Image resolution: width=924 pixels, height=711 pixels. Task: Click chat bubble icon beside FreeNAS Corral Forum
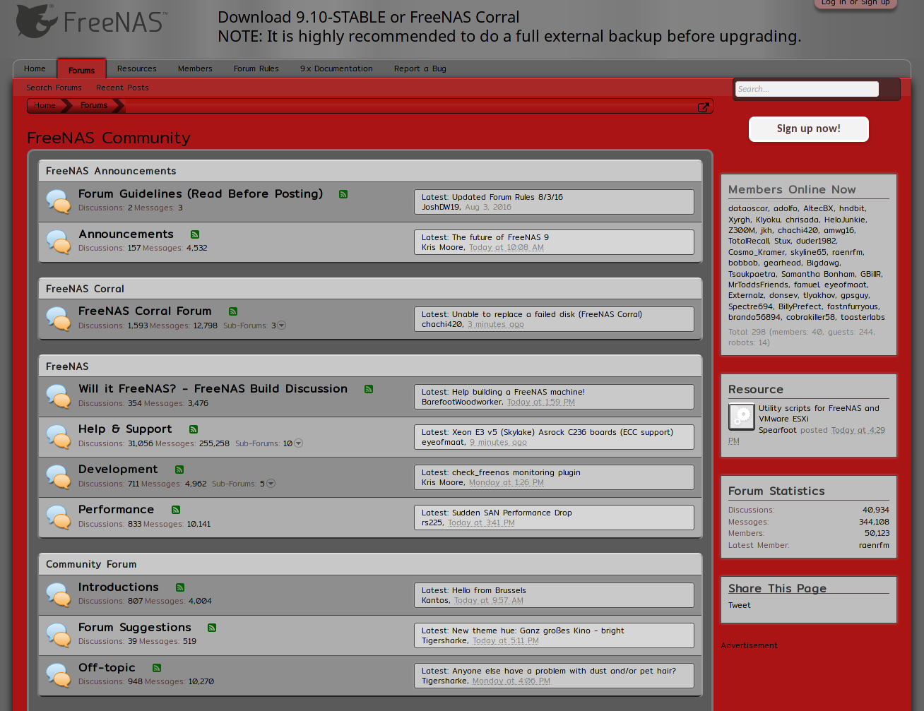click(x=59, y=318)
